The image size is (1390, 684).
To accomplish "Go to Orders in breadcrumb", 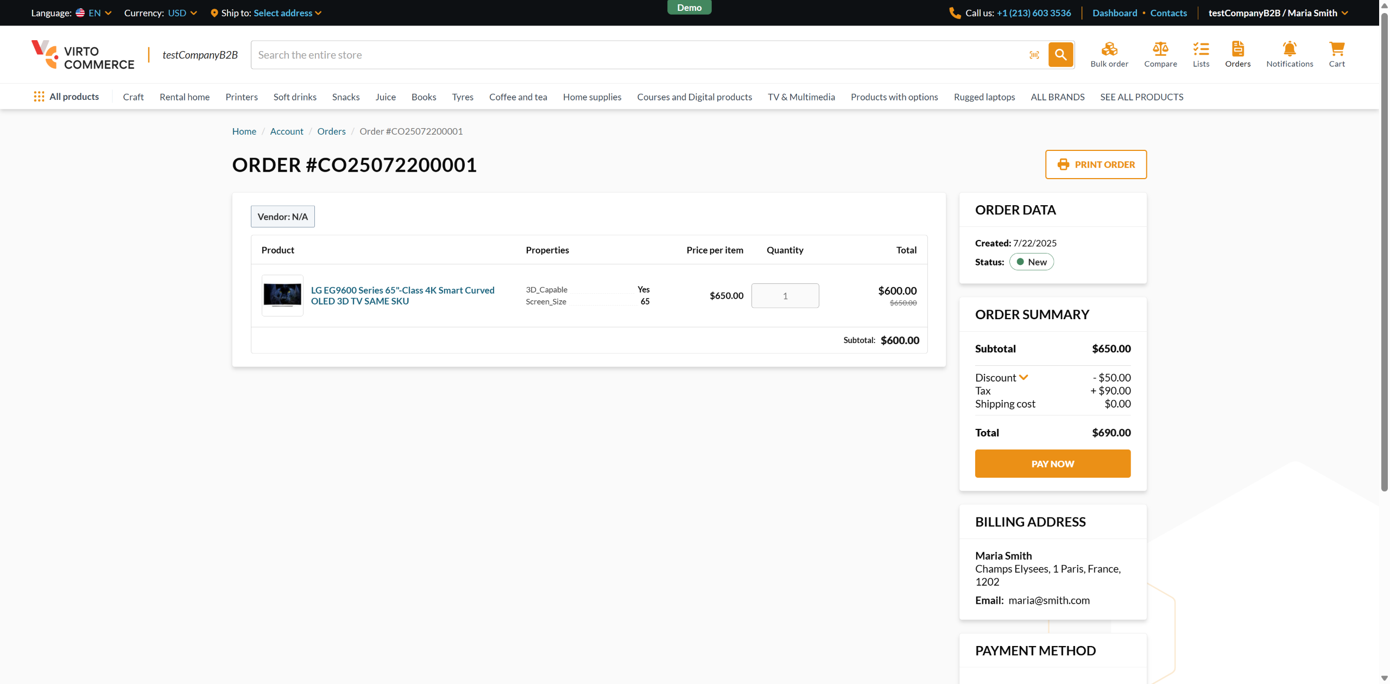I will coord(331,131).
